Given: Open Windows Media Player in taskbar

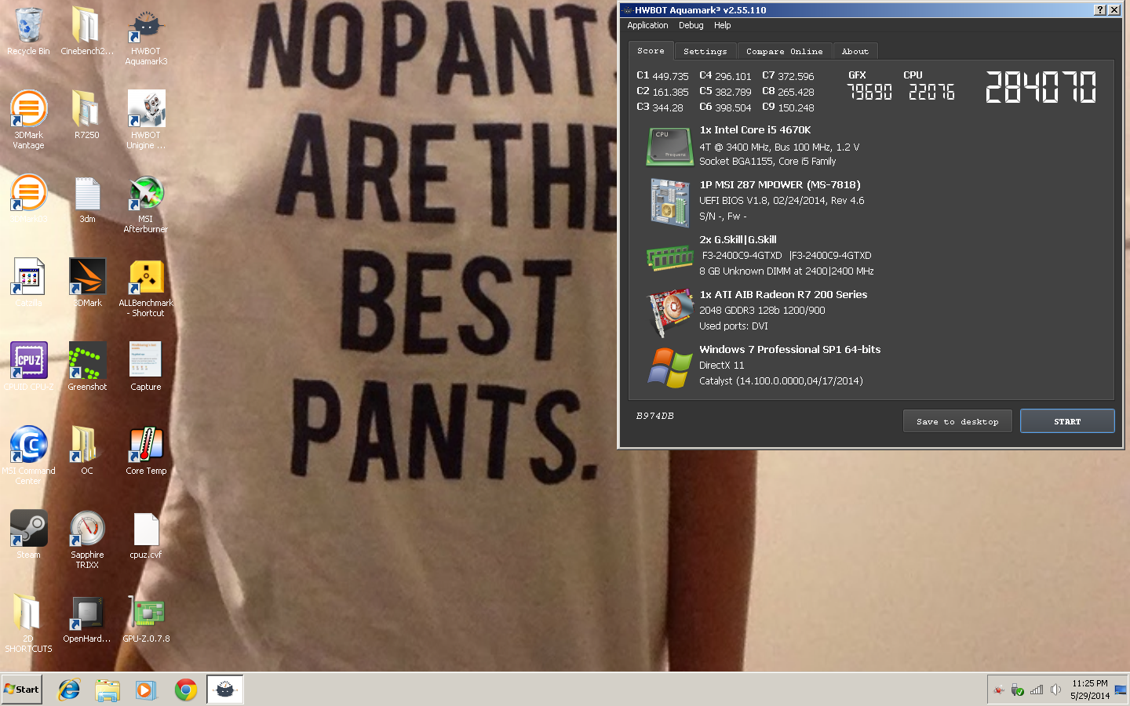Looking at the screenshot, I should pos(146,690).
